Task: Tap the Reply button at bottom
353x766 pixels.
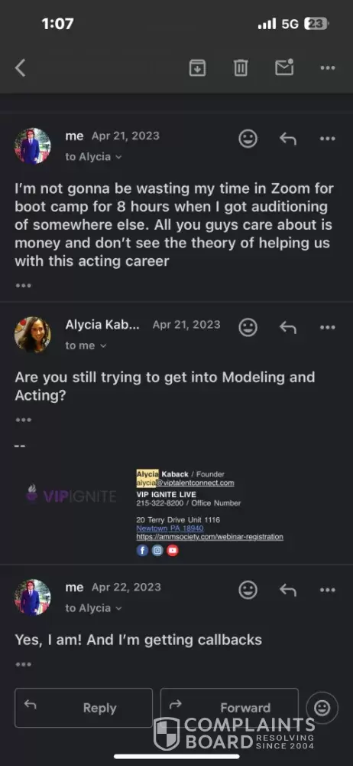Action: click(83, 708)
